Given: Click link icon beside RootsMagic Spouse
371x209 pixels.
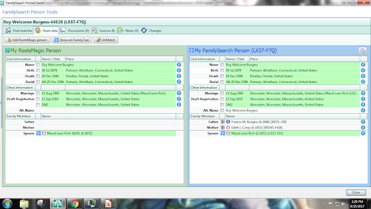Looking at the screenshot, I should tap(38, 133).
